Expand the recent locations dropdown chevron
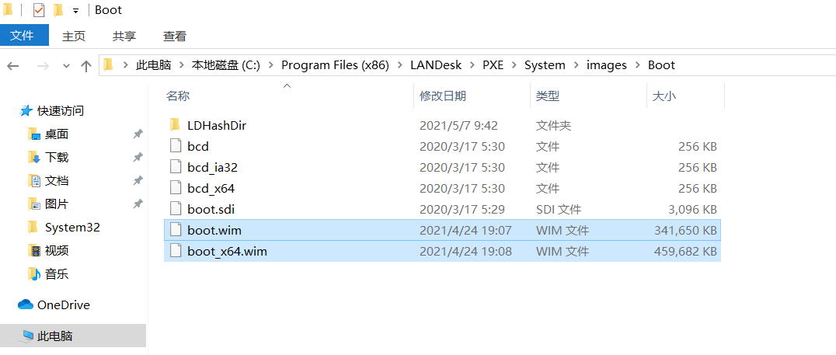This screenshot has height=355, width=836. 66,66
